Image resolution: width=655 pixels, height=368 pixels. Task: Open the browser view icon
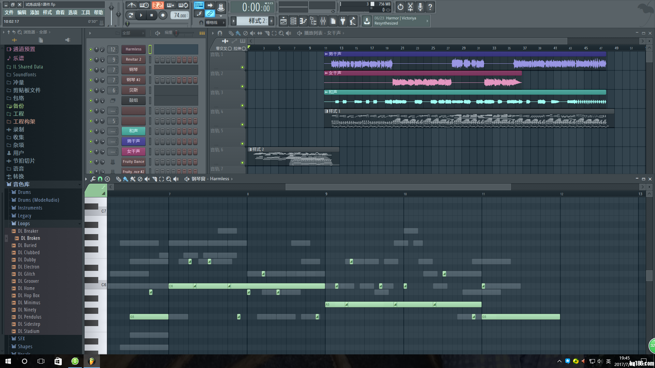[313, 21]
